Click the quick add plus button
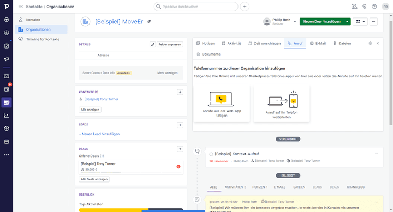 245,7
